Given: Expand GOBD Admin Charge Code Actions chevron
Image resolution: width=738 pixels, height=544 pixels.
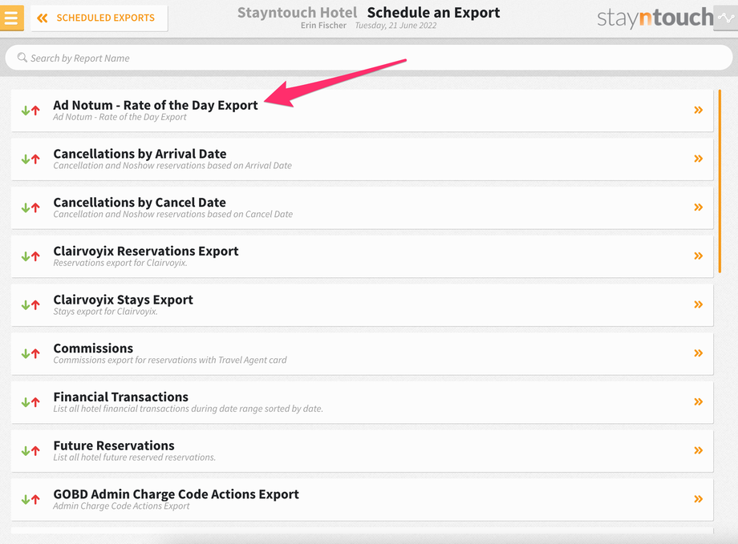Looking at the screenshot, I should 698,499.
